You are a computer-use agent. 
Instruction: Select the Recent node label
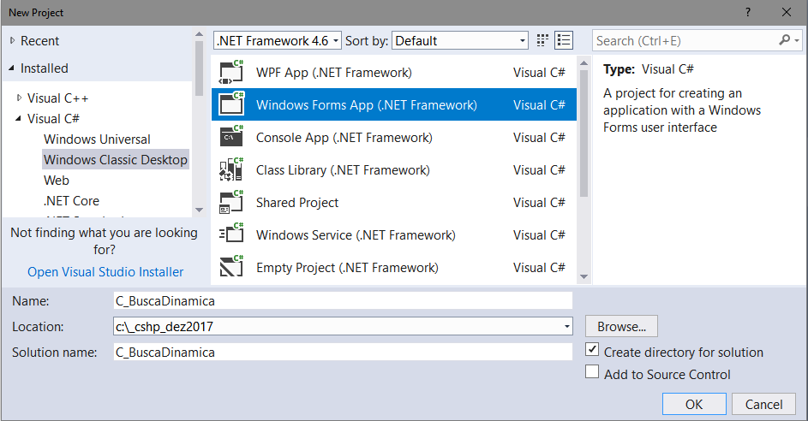tap(39, 41)
